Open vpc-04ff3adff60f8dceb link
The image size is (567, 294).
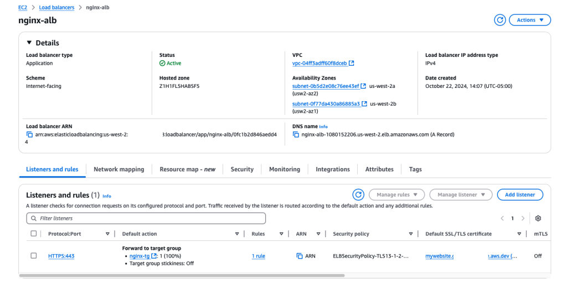[x=319, y=63]
